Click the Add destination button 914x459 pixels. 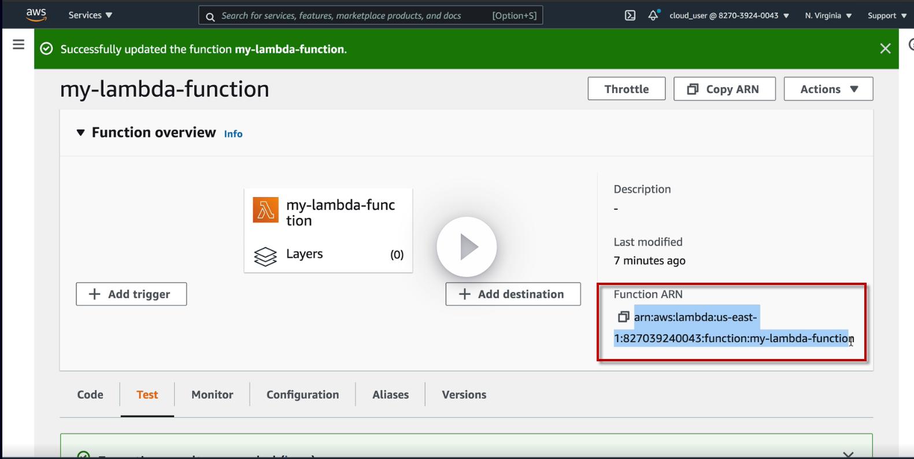click(x=513, y=294)
